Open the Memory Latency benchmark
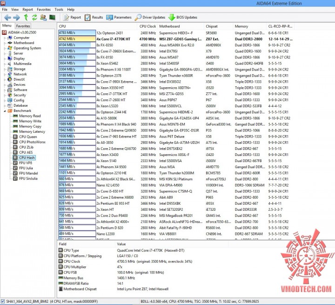This screenshot has width=335, height=305. coord(32,132)
